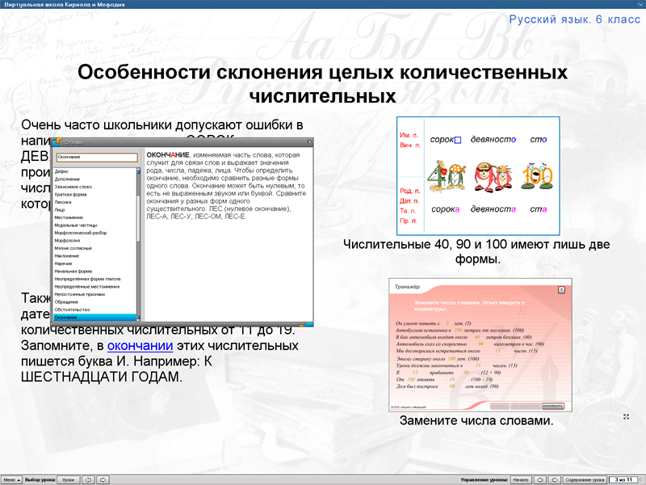
Task: Click the left arrow next to Уроки button
Action: (89, 479)
